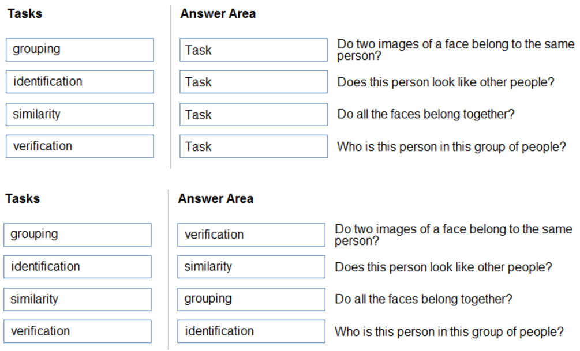This screenshot has width=580, height=351.
Task: Click the question text beside the 'similarity' answer
Action: click(x=443, y=267)
